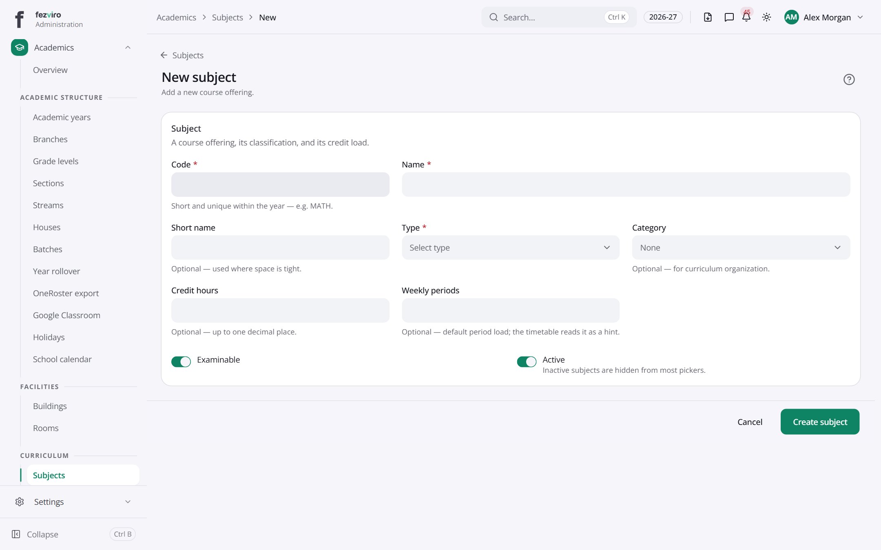This screenshot has width=881, height=550.
Task: Click the Academics graduation cap icon
Action: (20, 47)
